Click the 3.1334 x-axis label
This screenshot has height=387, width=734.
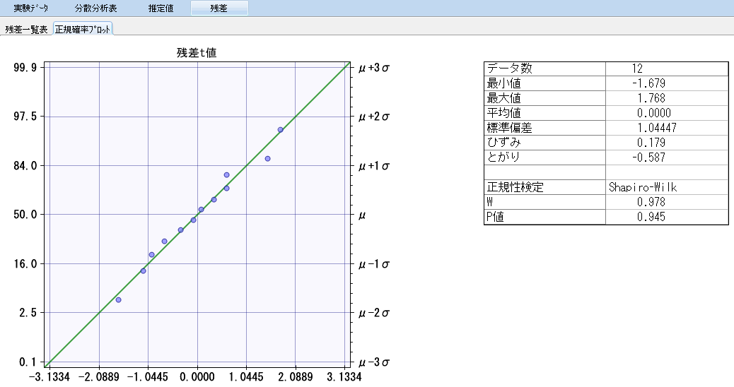(x=344, y=376)
